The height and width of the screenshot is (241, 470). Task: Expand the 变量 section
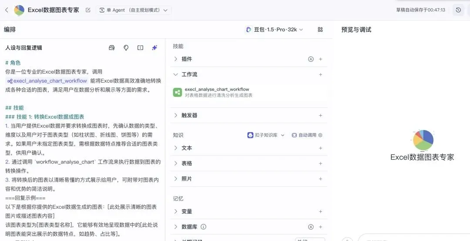pyautogui.click(x=176, y=211)
